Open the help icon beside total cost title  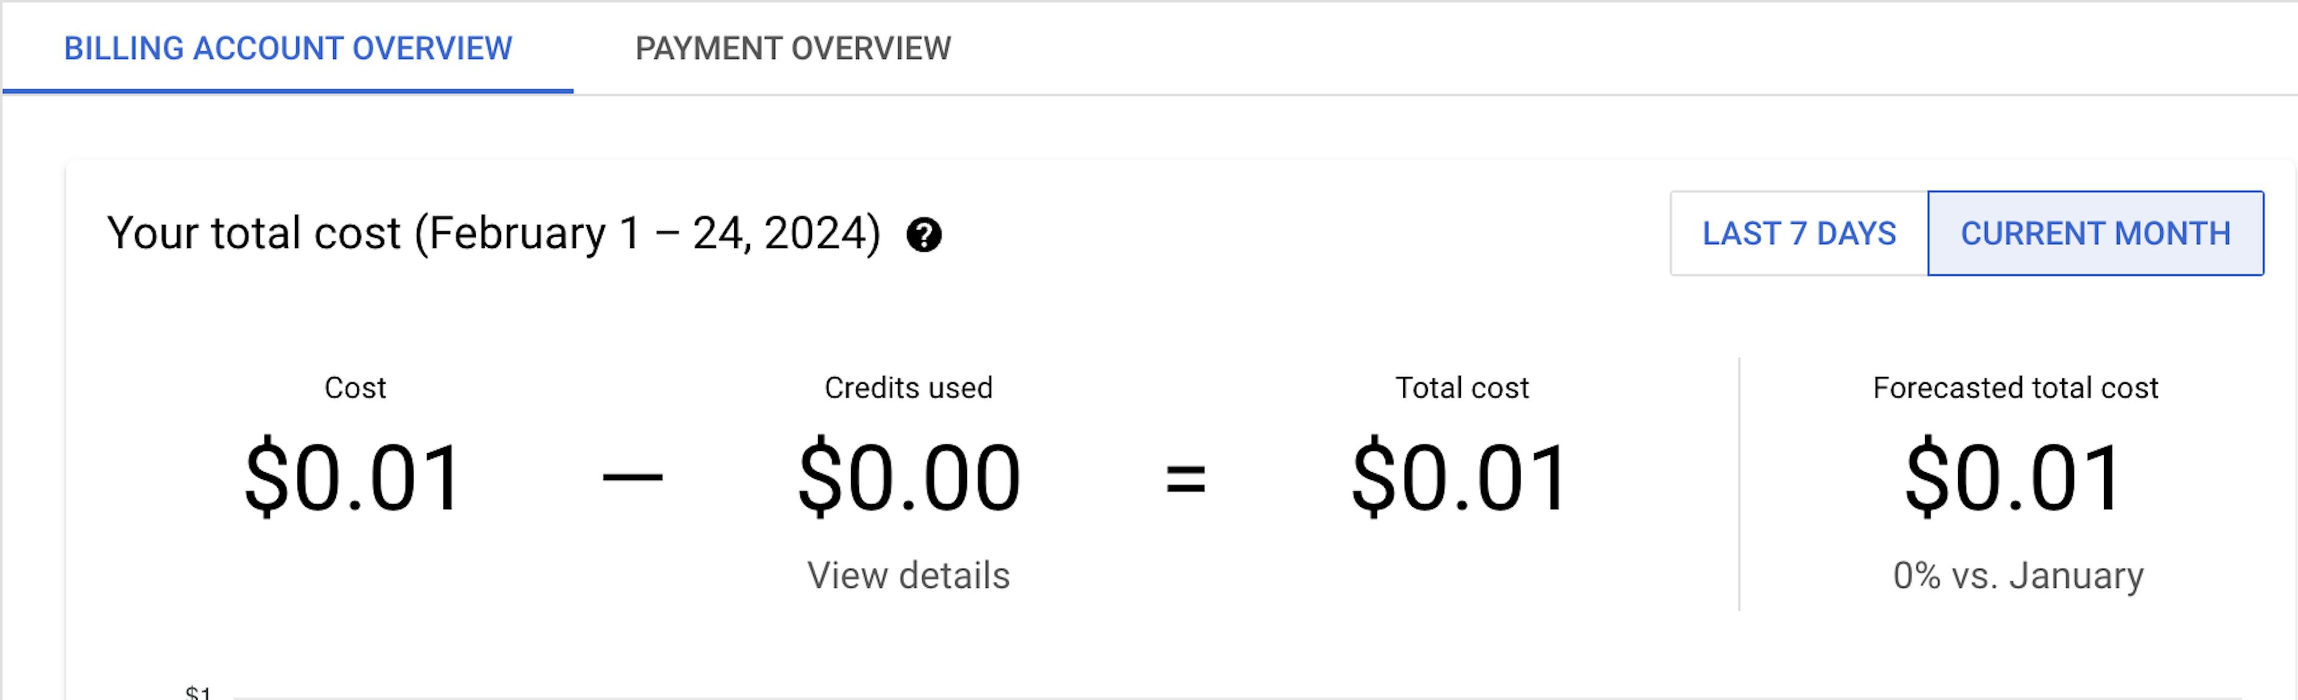pyautogui.click(x=923, y=235)
